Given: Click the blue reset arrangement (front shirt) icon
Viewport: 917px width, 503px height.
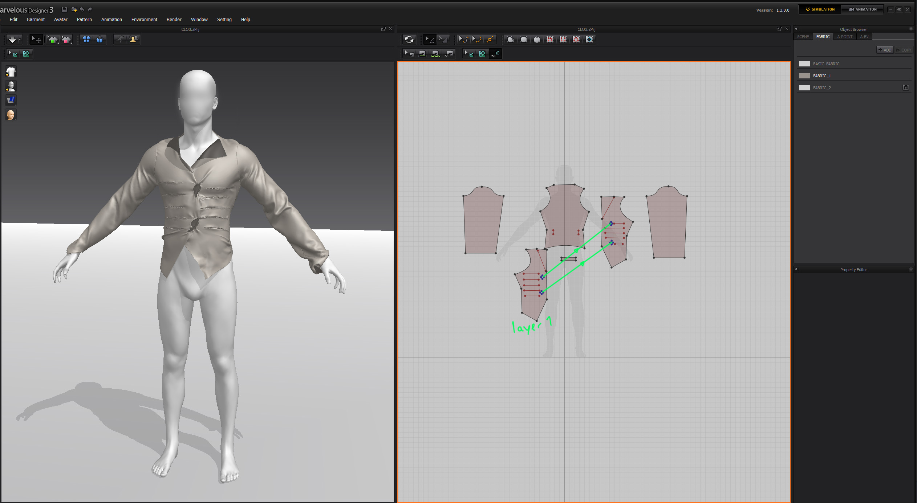Looking at the screenshot, I should point(86,40).
